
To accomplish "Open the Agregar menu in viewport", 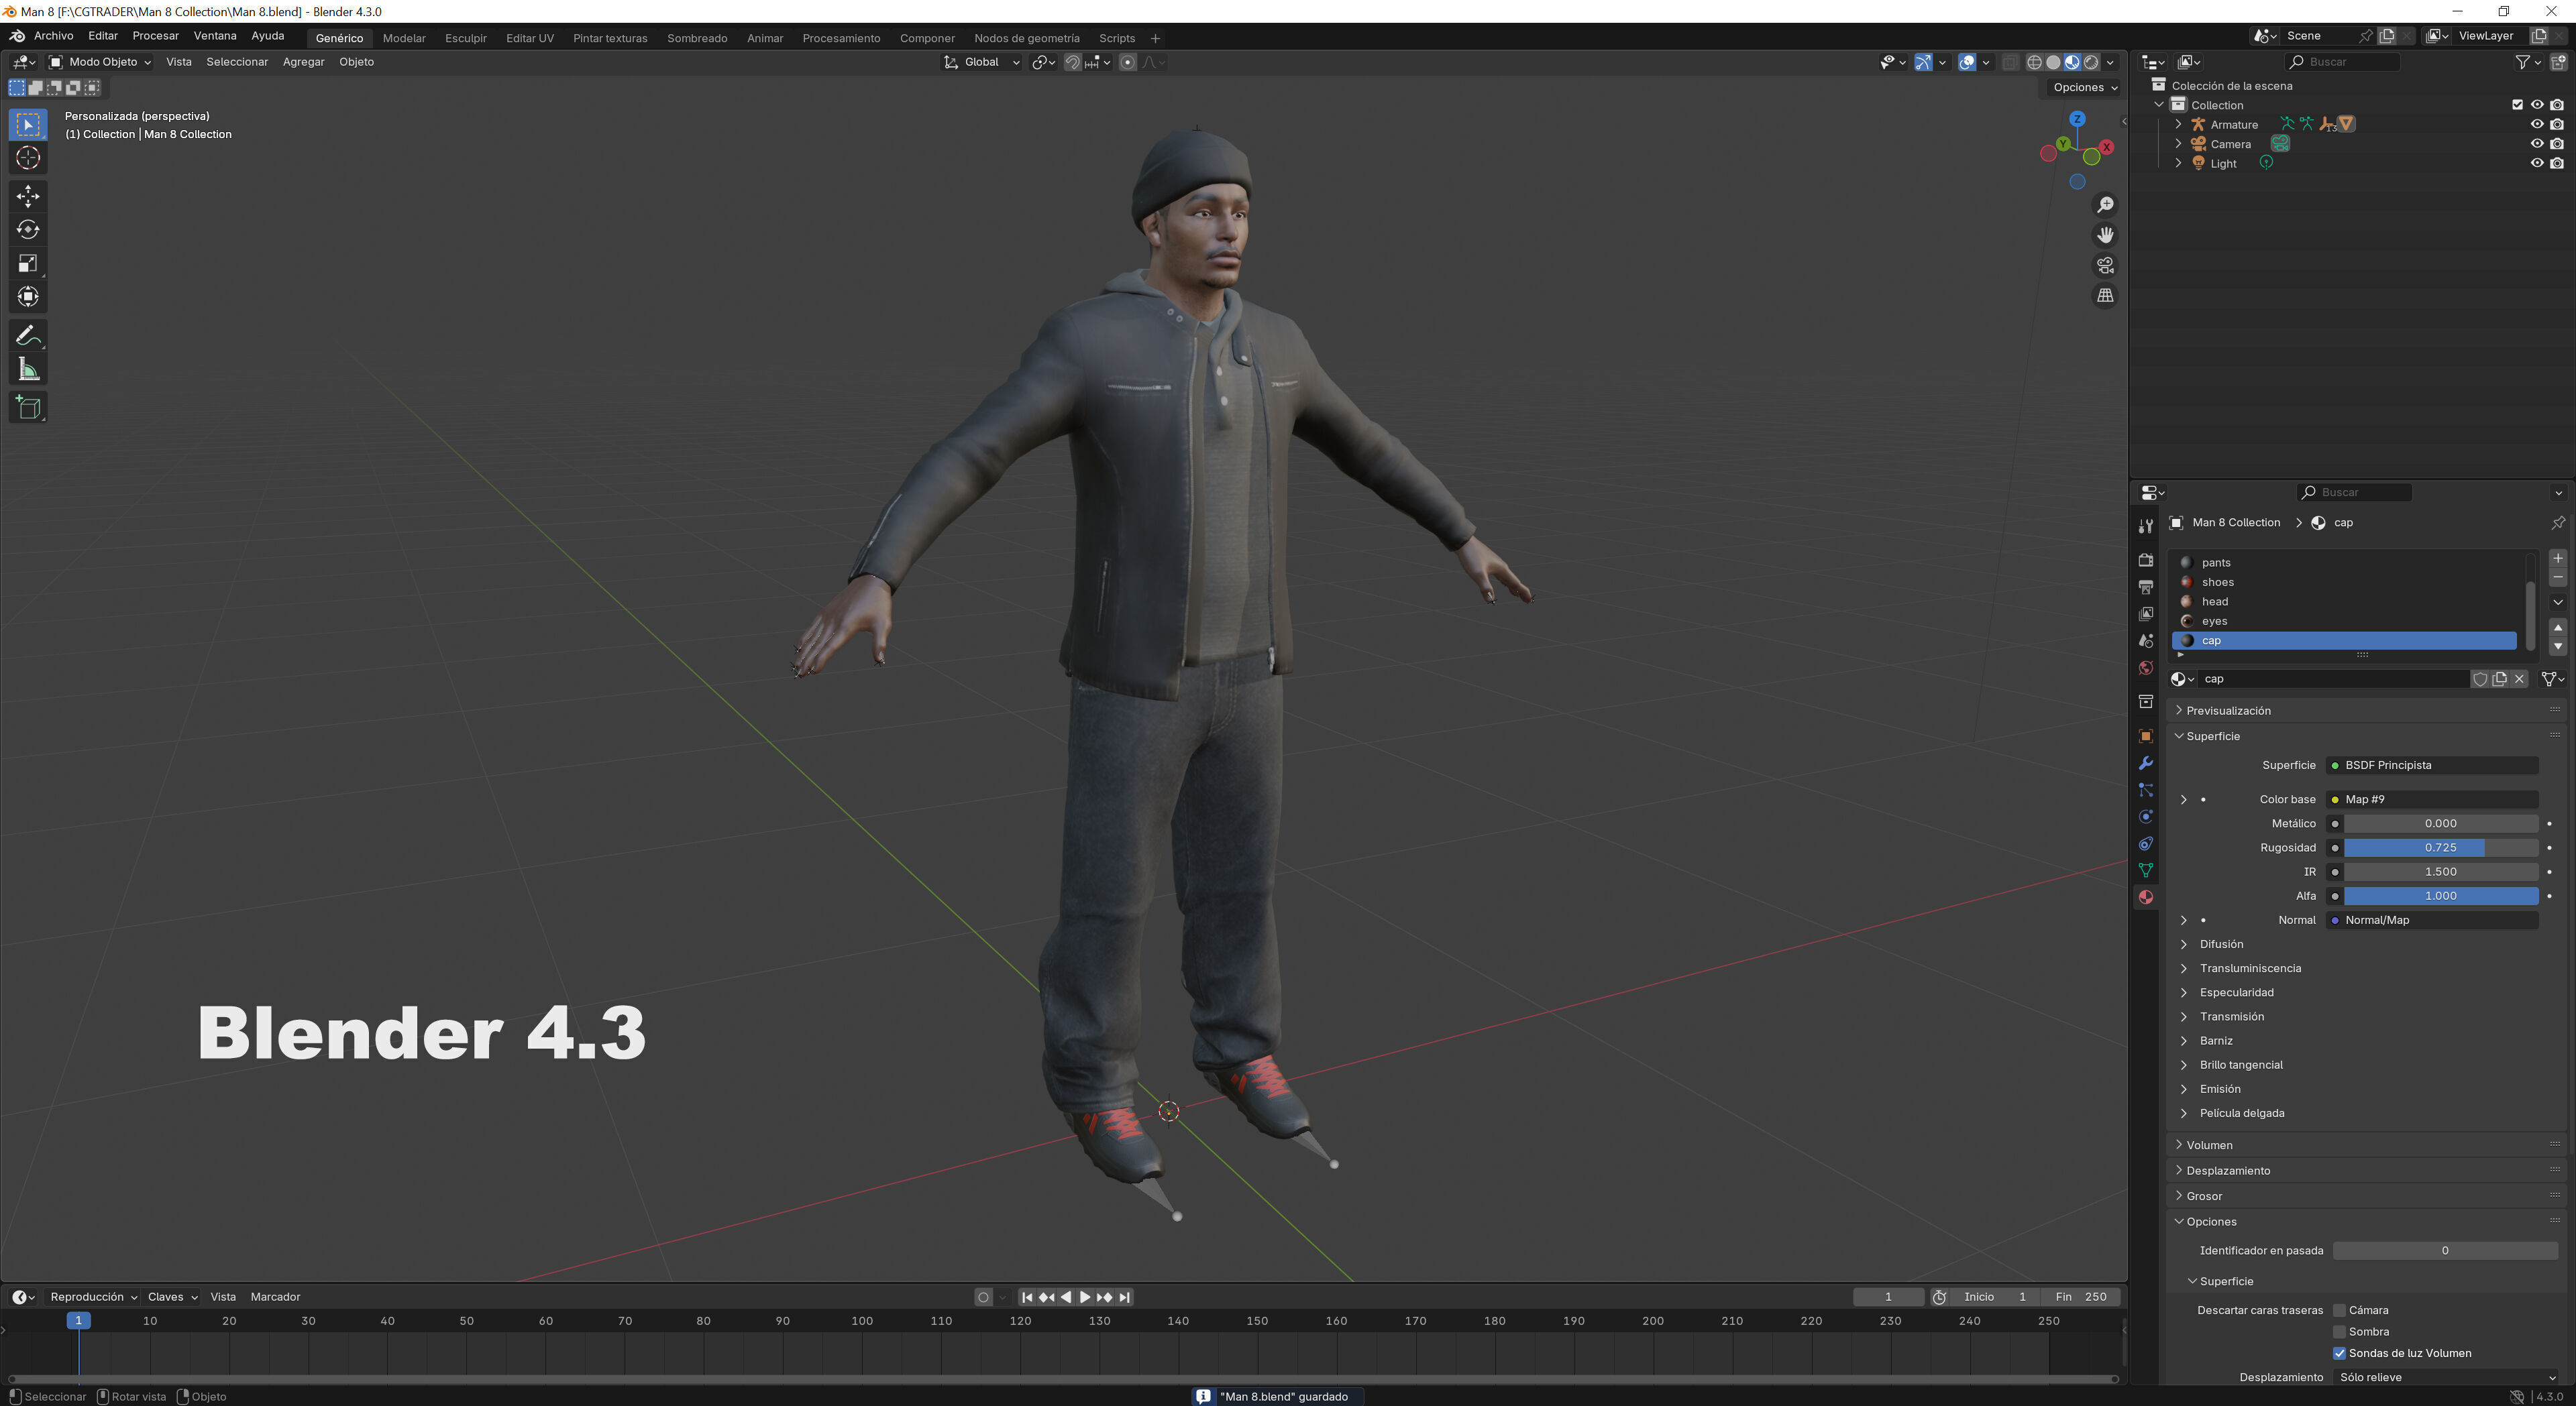I will tap(303, 62).
